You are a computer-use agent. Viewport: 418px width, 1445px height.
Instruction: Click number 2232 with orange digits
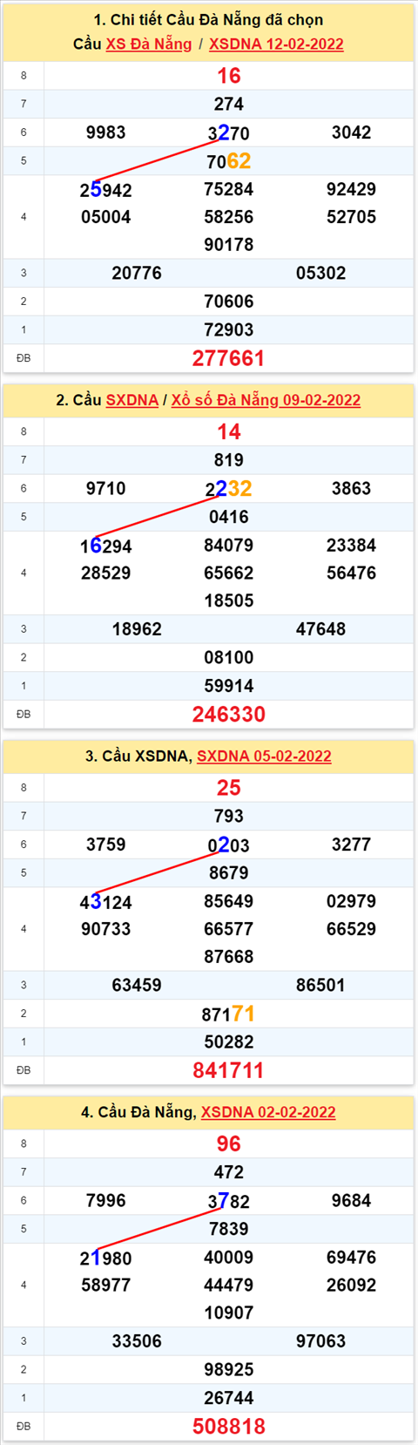228,489
